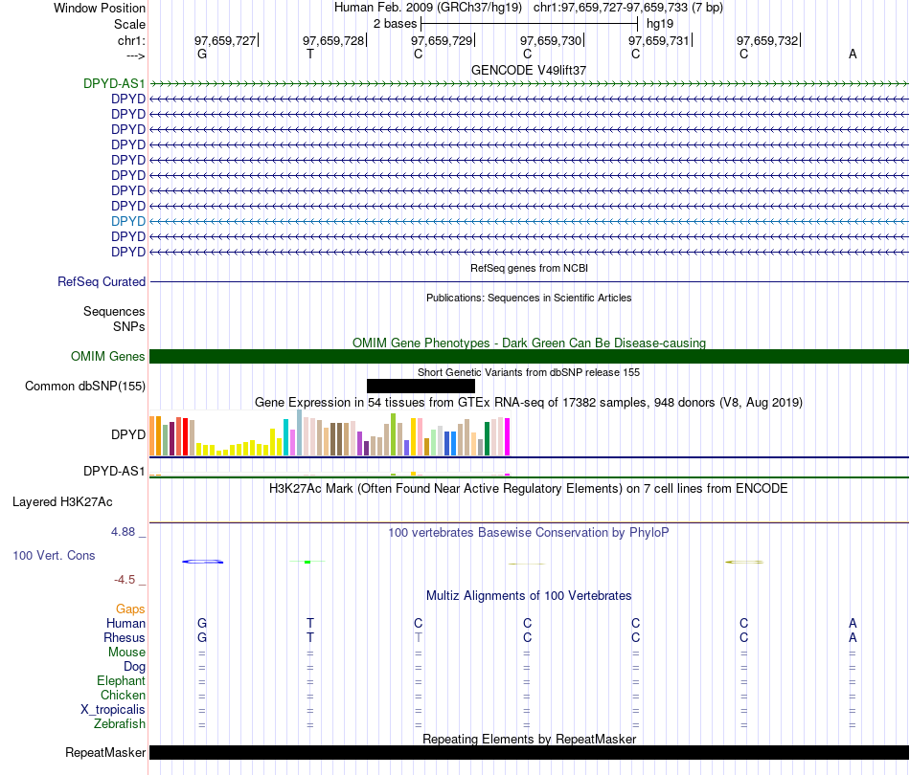Viewport: 910px width, 775px height.
Task: Click the 4.88 conservation scale maximum
Action: click(x=123, y=532)
